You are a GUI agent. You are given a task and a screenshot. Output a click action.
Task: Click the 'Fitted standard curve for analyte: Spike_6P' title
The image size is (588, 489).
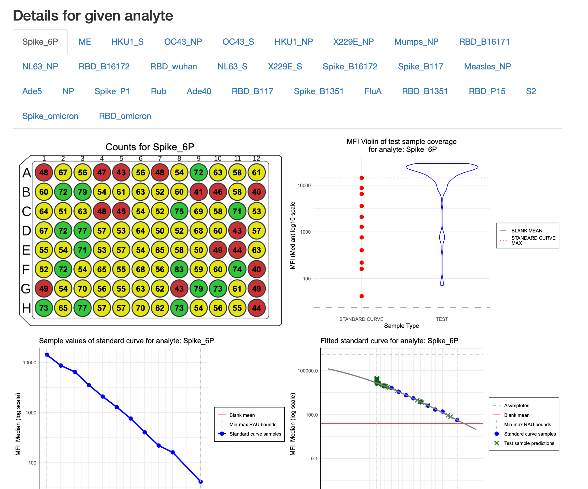coord(389,341)
